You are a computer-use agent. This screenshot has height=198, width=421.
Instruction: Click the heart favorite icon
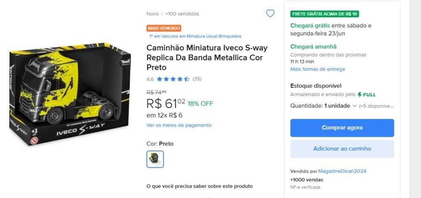[x=270, y=14]
